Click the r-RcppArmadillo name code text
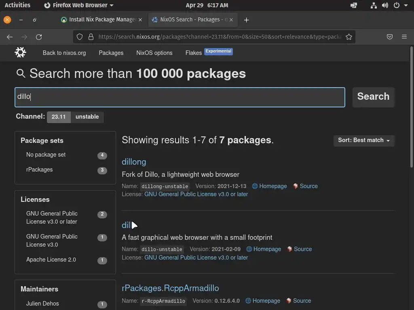414x310 pixels. [x=163, y=301]
